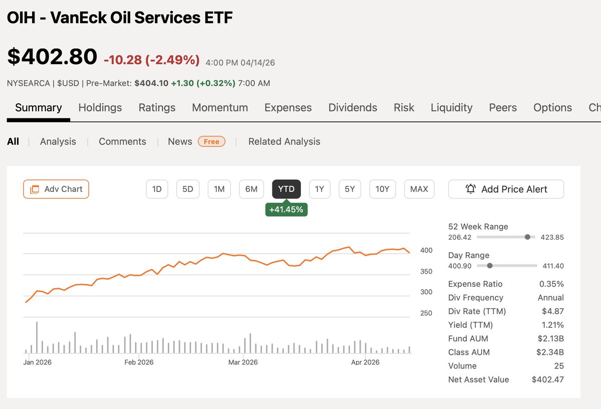
Task: Click the Add Price Alert button
Action: tap(506, 189)
